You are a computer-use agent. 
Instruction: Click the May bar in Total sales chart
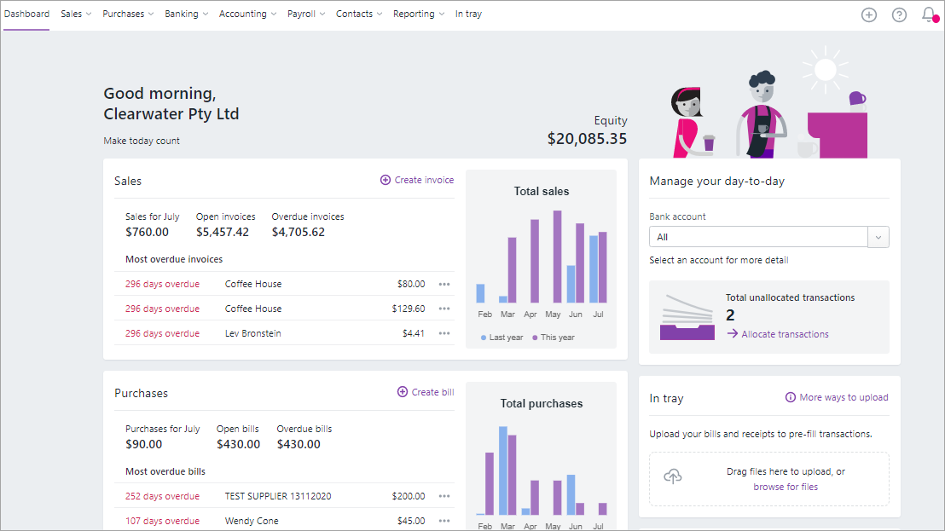click(x=557, y=256)
